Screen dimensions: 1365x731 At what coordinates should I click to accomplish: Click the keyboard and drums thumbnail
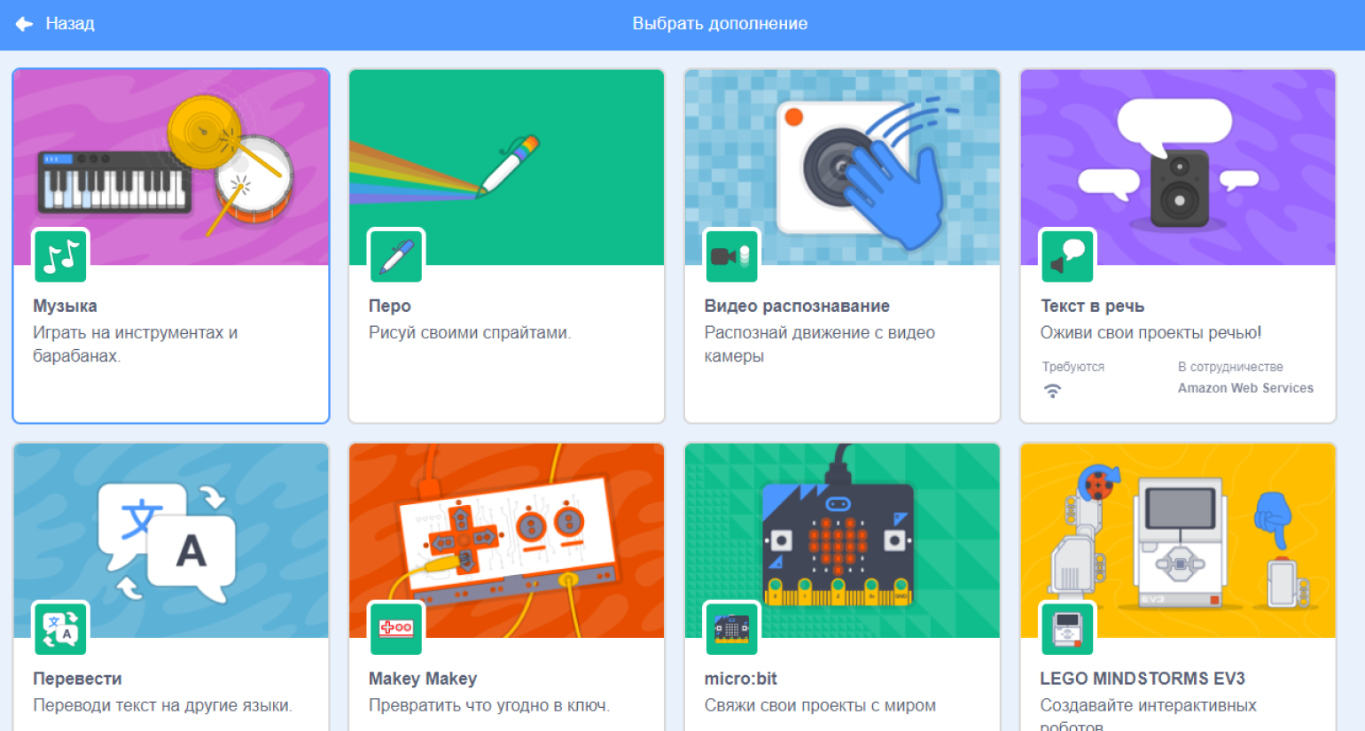coord(171,167)
